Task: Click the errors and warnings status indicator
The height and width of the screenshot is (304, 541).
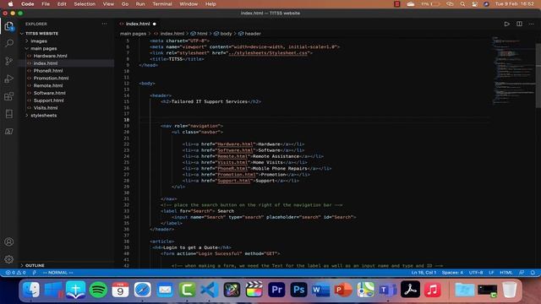Action: pos(15,272)
